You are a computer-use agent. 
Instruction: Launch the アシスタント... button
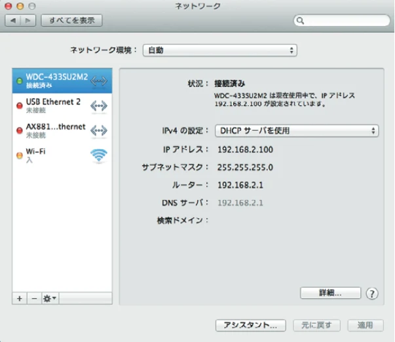[251, 326]
